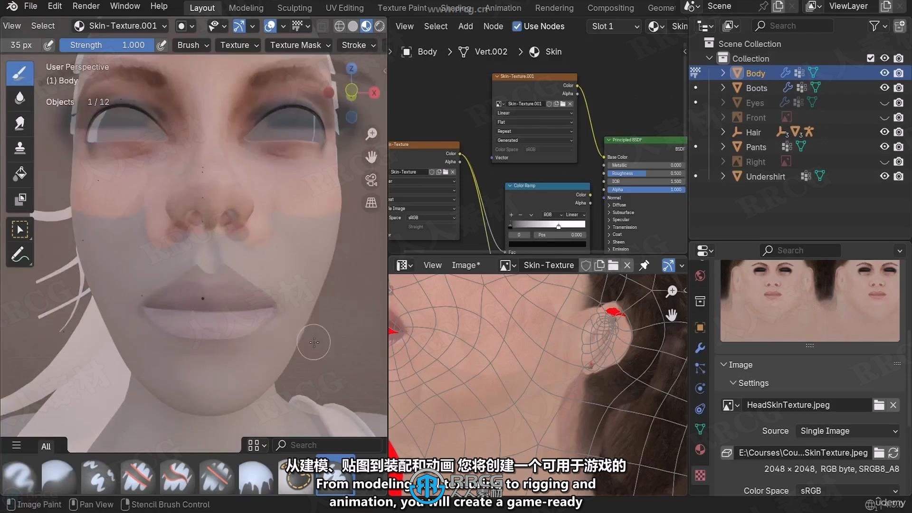
Task: Hide Boots object in viewport
Action: point(884,87)
